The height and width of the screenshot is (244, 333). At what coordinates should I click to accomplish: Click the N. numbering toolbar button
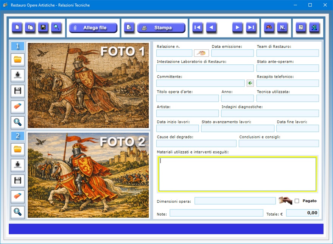coord(282,27)
